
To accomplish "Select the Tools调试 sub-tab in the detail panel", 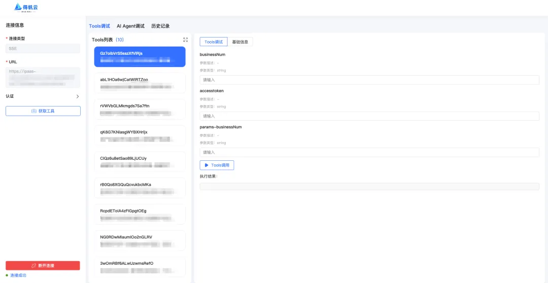I will tap(214, 42).
